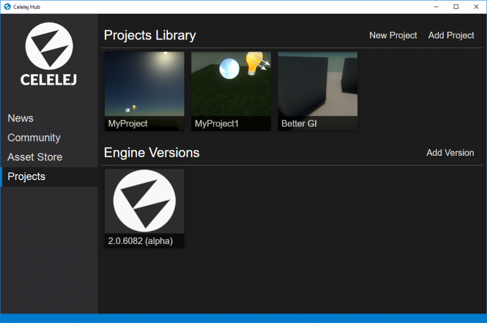Switch to the Projects section

pos(27,177)
